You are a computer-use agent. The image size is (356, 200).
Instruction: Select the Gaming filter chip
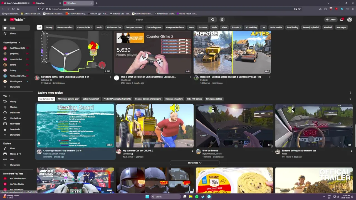(49, 27)
